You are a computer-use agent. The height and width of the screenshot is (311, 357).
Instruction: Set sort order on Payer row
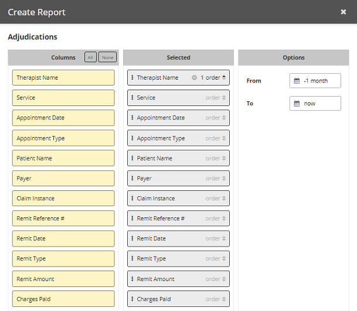point(215,178)
